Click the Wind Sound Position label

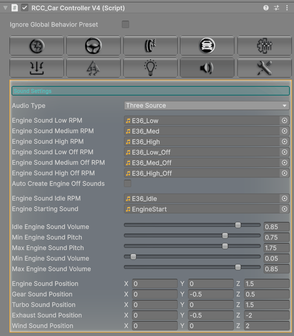(x=42, y=326)
